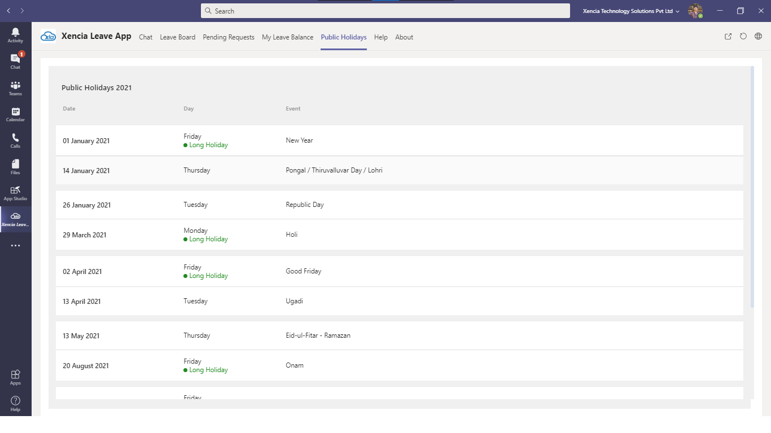771x433 pixels.
Task: Open the Pending Requests tab
Action: click(229, 37)
